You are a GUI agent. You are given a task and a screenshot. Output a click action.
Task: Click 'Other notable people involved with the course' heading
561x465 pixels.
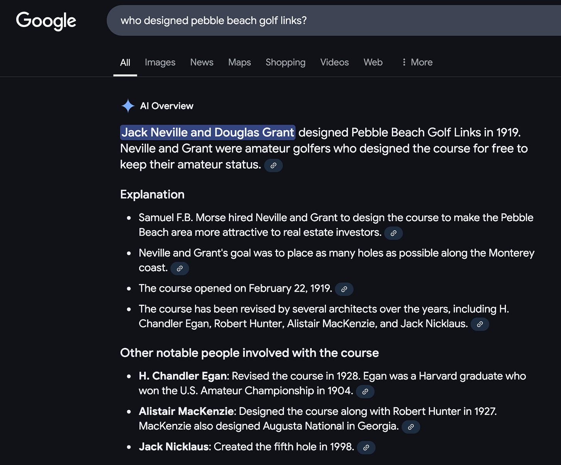coord(249,353)
